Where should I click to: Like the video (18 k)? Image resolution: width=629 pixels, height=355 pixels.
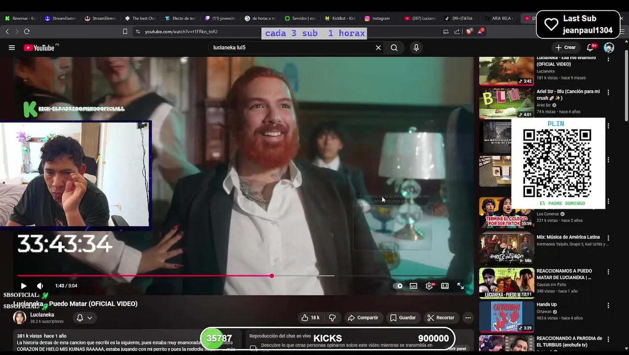tap(311, 318)
